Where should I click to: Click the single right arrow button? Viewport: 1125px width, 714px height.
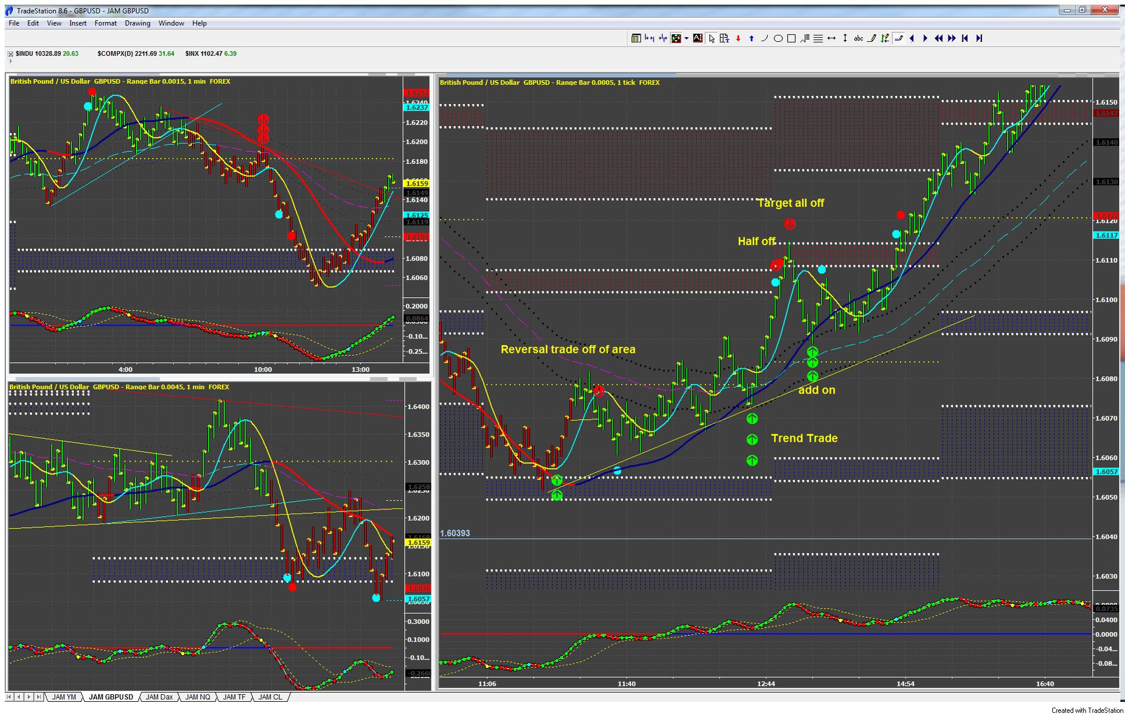click(925, 38)
